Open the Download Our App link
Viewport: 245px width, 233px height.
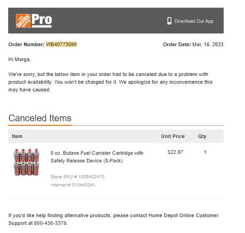[194, 21]
